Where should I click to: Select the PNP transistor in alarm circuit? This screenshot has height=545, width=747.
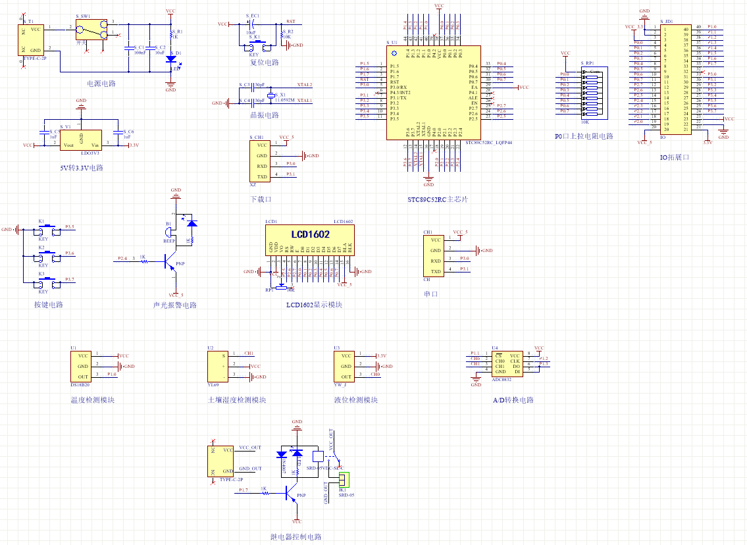tap(170, 261)
